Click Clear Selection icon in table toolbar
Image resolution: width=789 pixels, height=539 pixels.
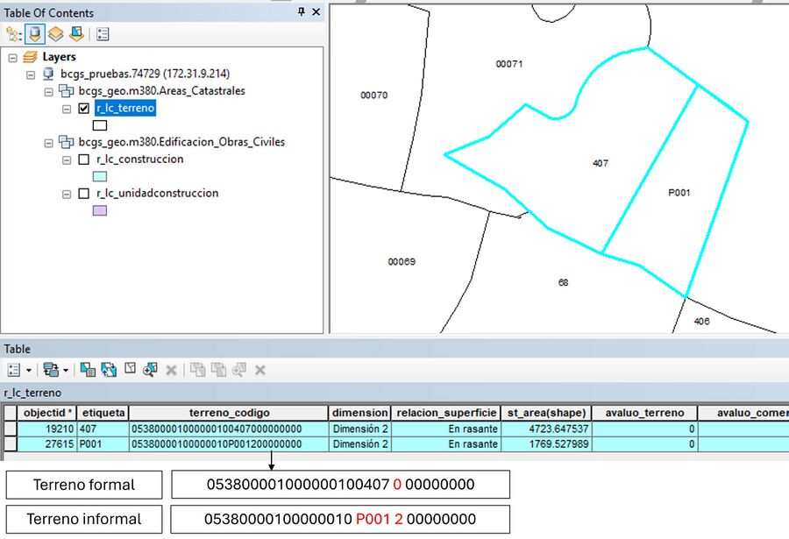point(130,370)
